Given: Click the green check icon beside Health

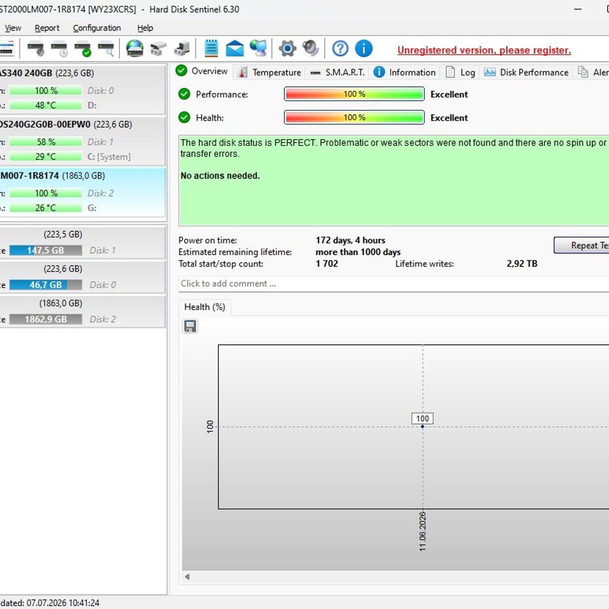Looking at the screenshot, I should (184, 117).
